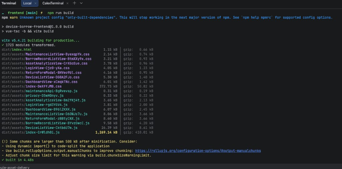Click maintenanceApi-BgRvevsp.js file name

click(51, 91)
